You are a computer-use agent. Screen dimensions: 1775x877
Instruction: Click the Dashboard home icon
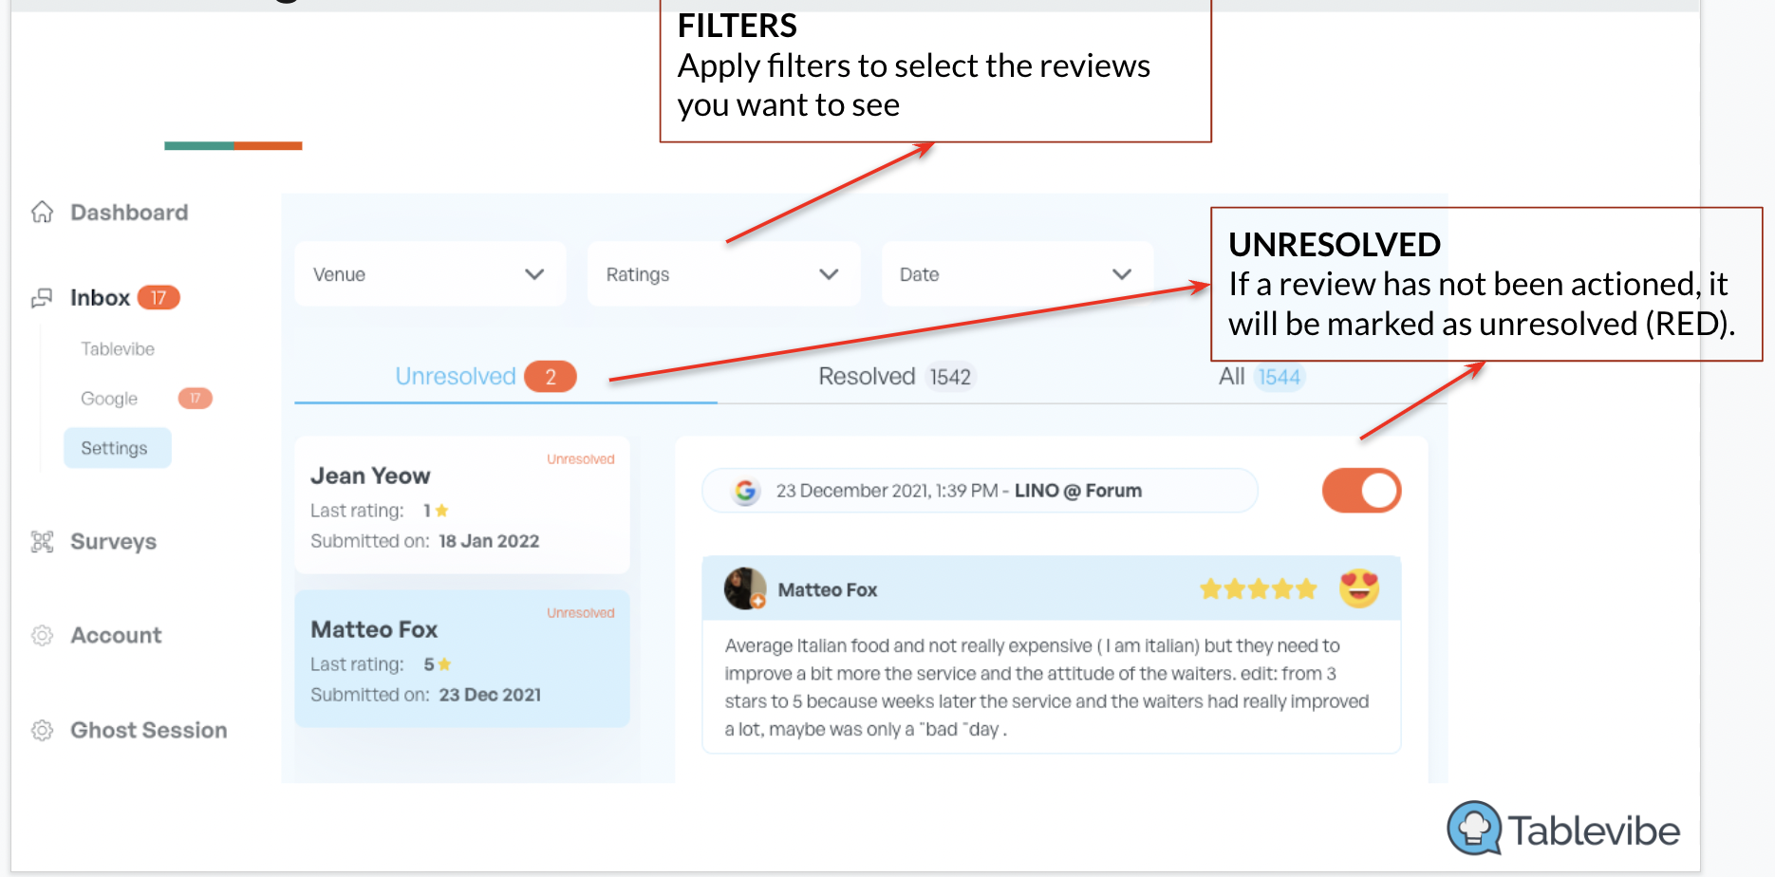pyautogui.click(x=42, y=212)
